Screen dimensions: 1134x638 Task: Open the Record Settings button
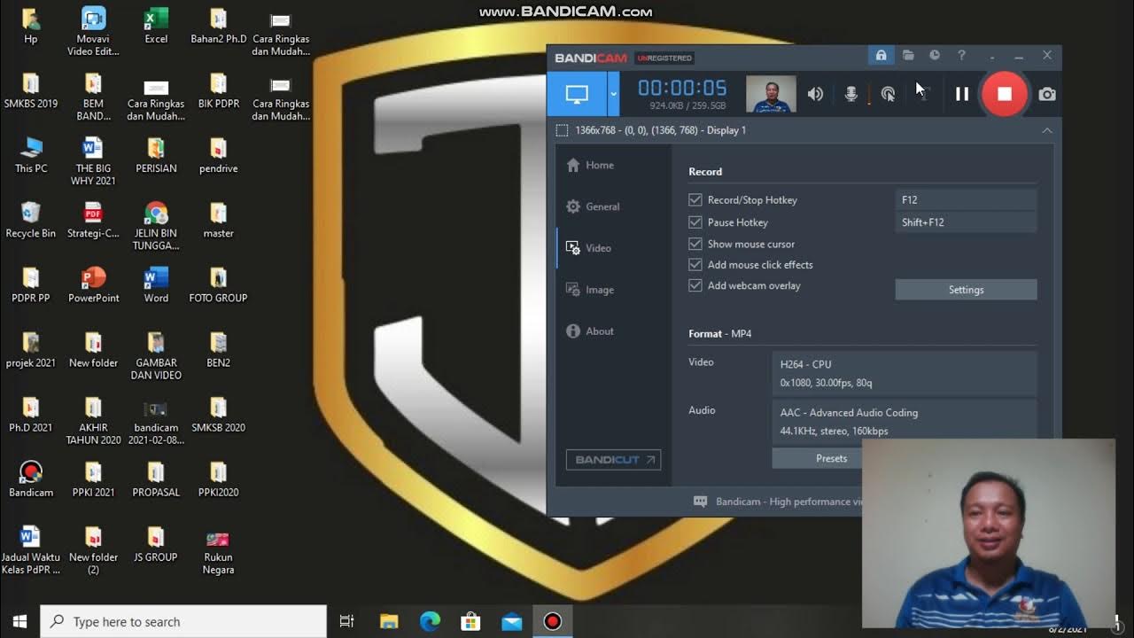point(966,290)
